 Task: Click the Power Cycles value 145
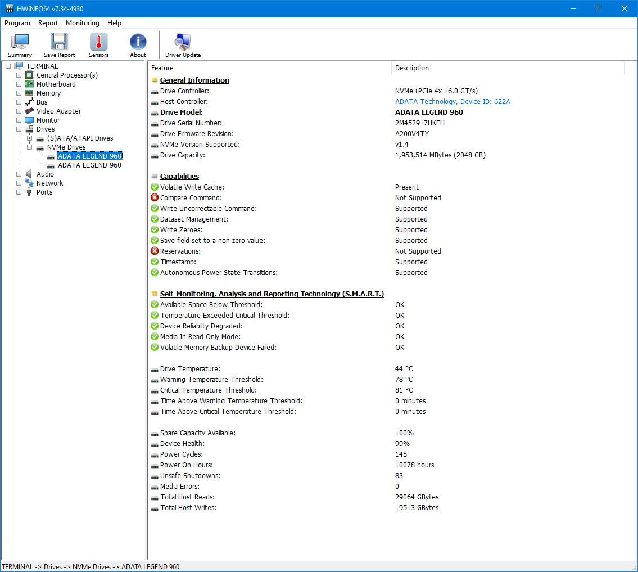point(401,454)
